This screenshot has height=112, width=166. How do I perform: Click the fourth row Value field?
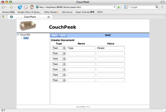111,64
